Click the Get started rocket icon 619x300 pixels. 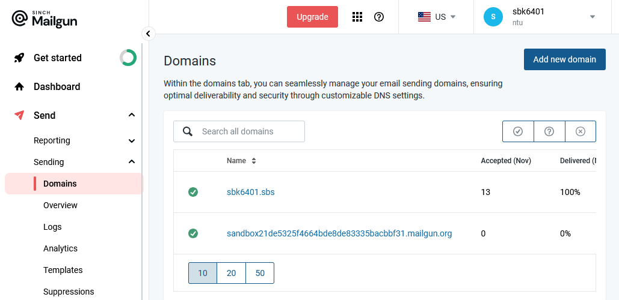[19, 58]
